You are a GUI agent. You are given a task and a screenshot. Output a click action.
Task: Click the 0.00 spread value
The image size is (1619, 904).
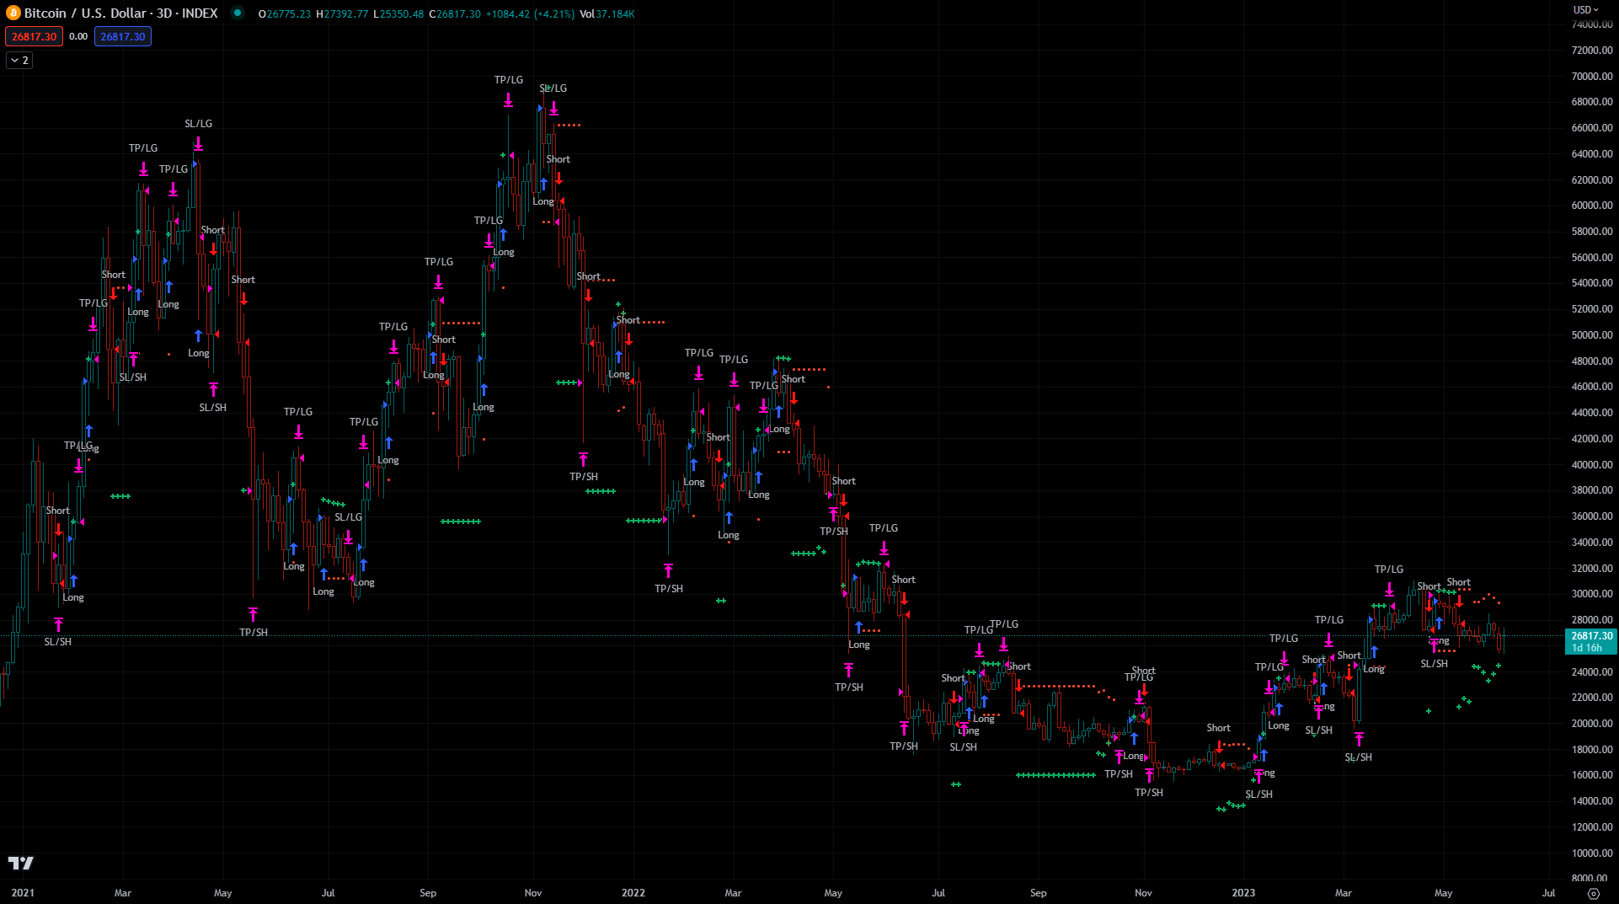pos(78,36)
